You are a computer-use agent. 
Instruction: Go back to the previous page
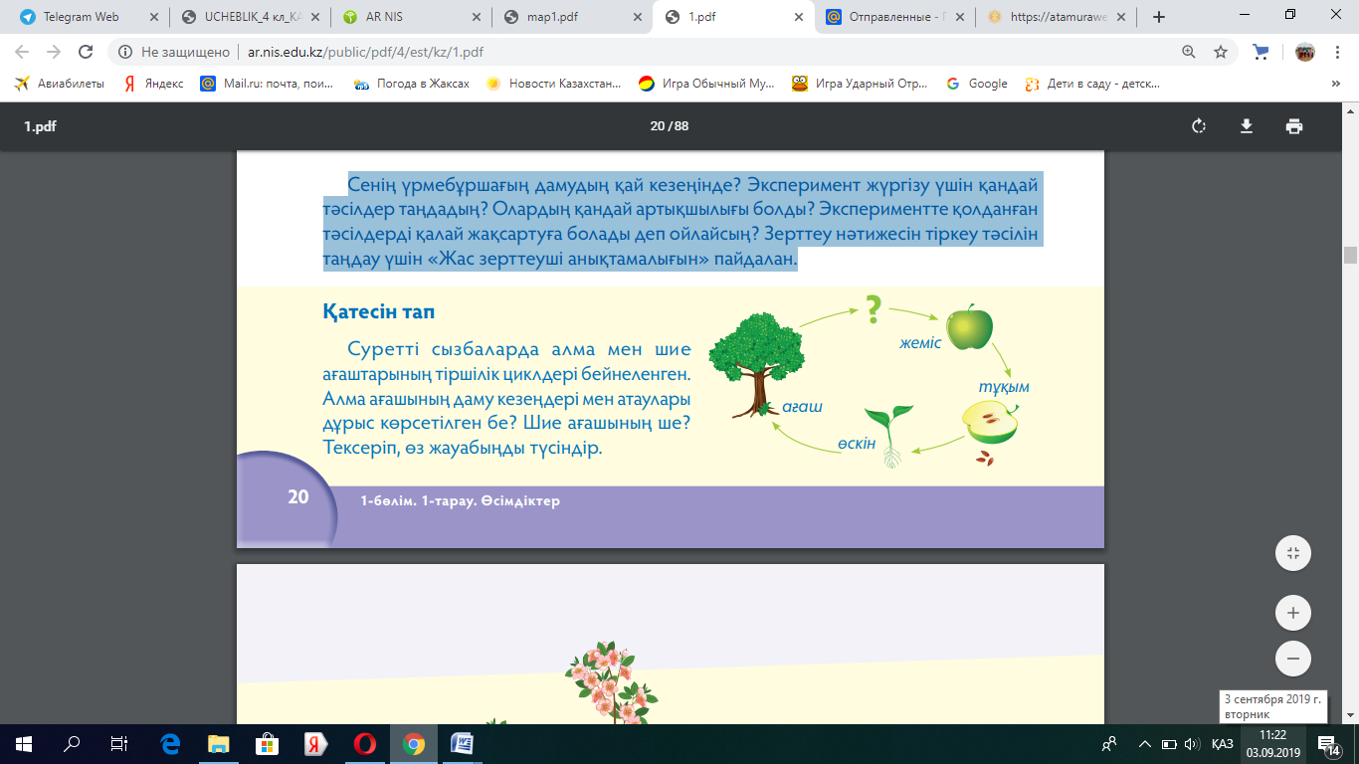coord(23,52)
